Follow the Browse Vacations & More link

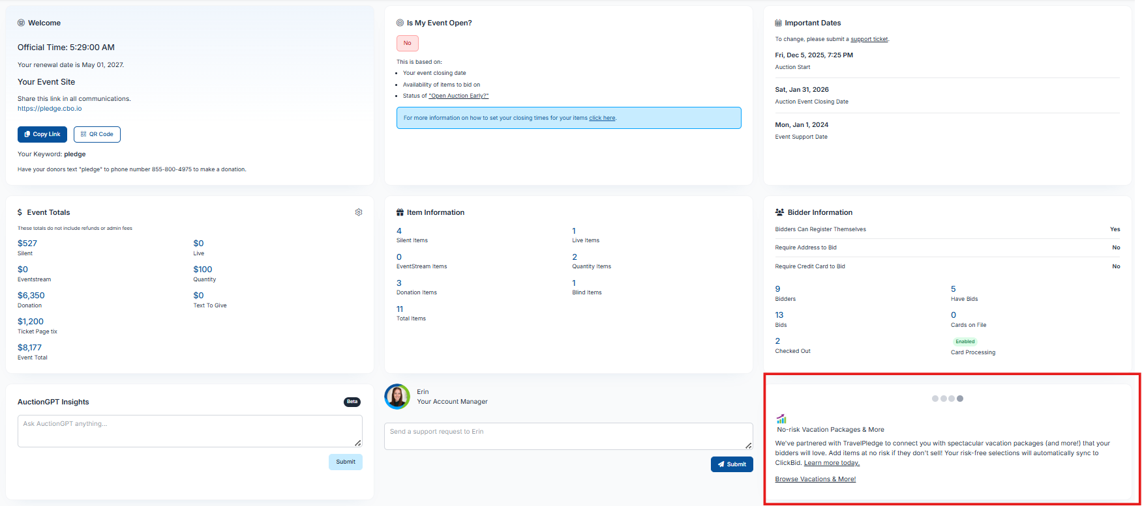point(815,479)
